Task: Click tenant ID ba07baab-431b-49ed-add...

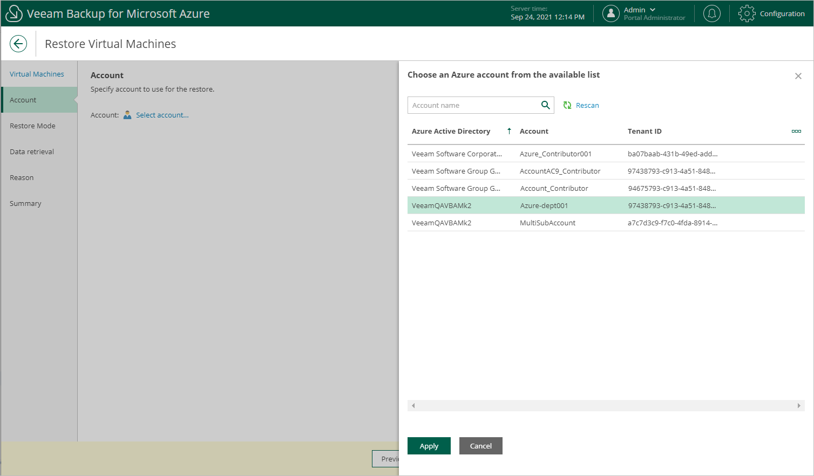Action: 673,154
